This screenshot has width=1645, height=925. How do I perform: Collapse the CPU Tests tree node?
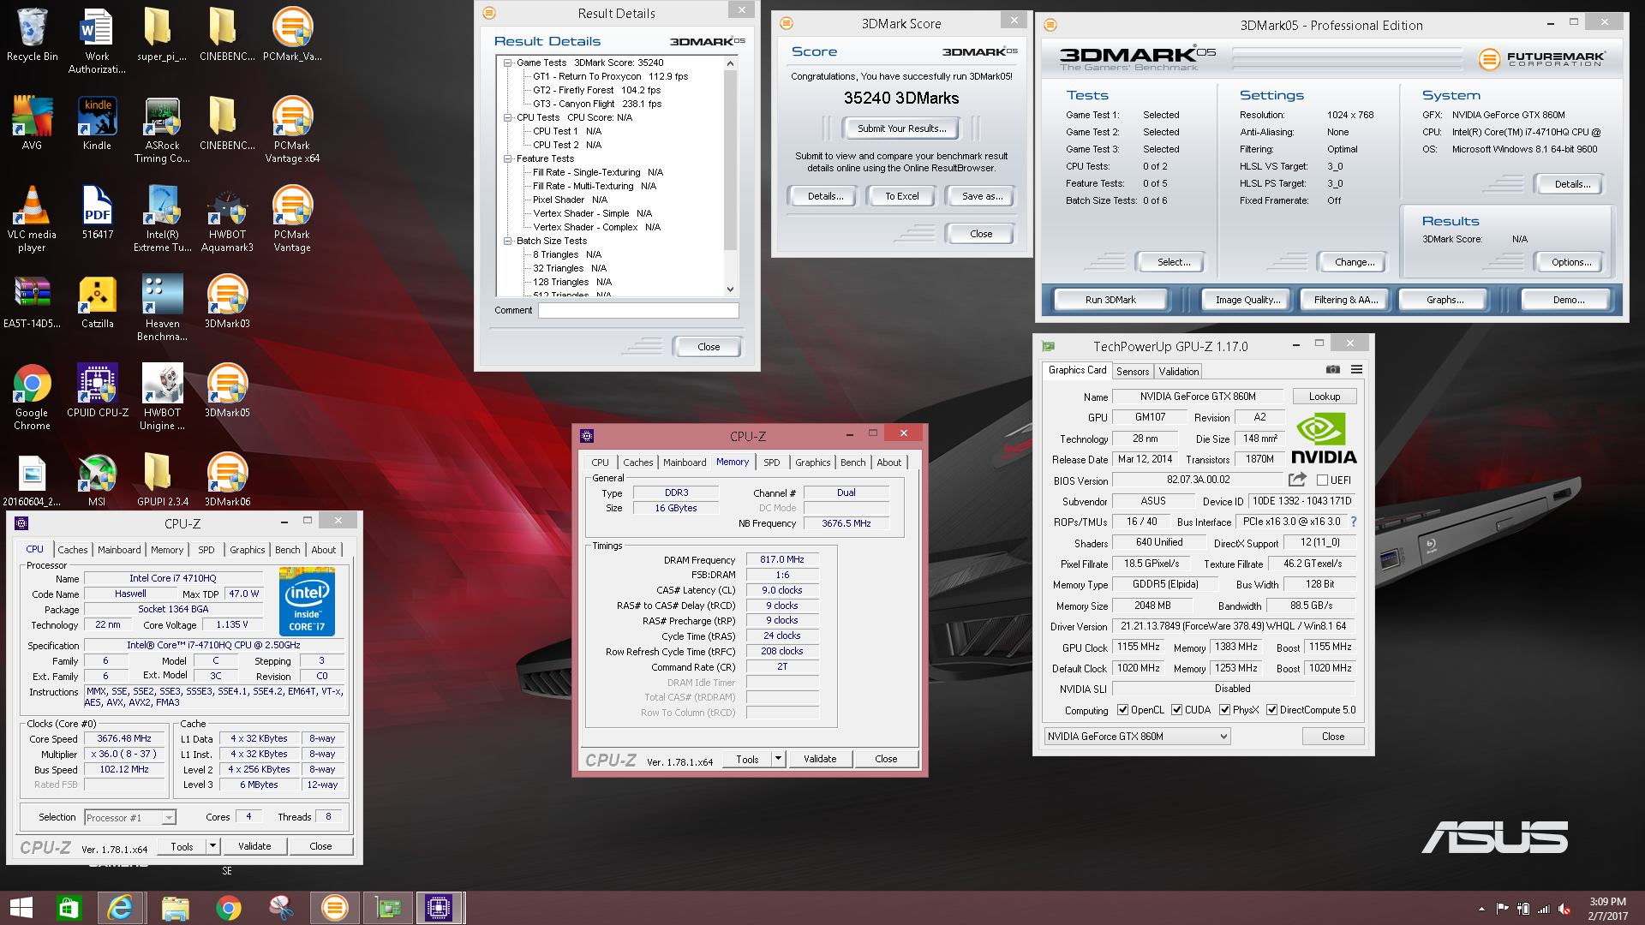[507, 117]
